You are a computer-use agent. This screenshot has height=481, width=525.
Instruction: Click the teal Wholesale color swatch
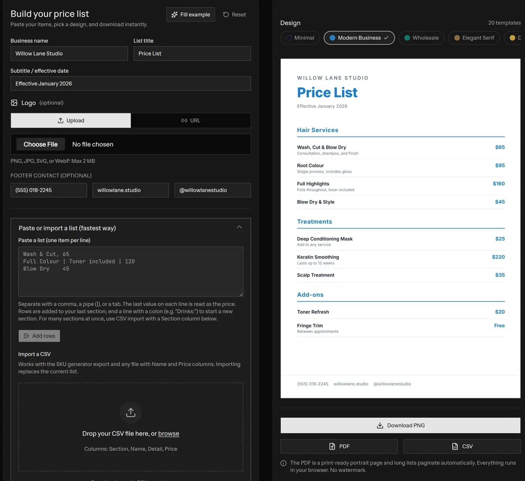click(x=407, y=38)
